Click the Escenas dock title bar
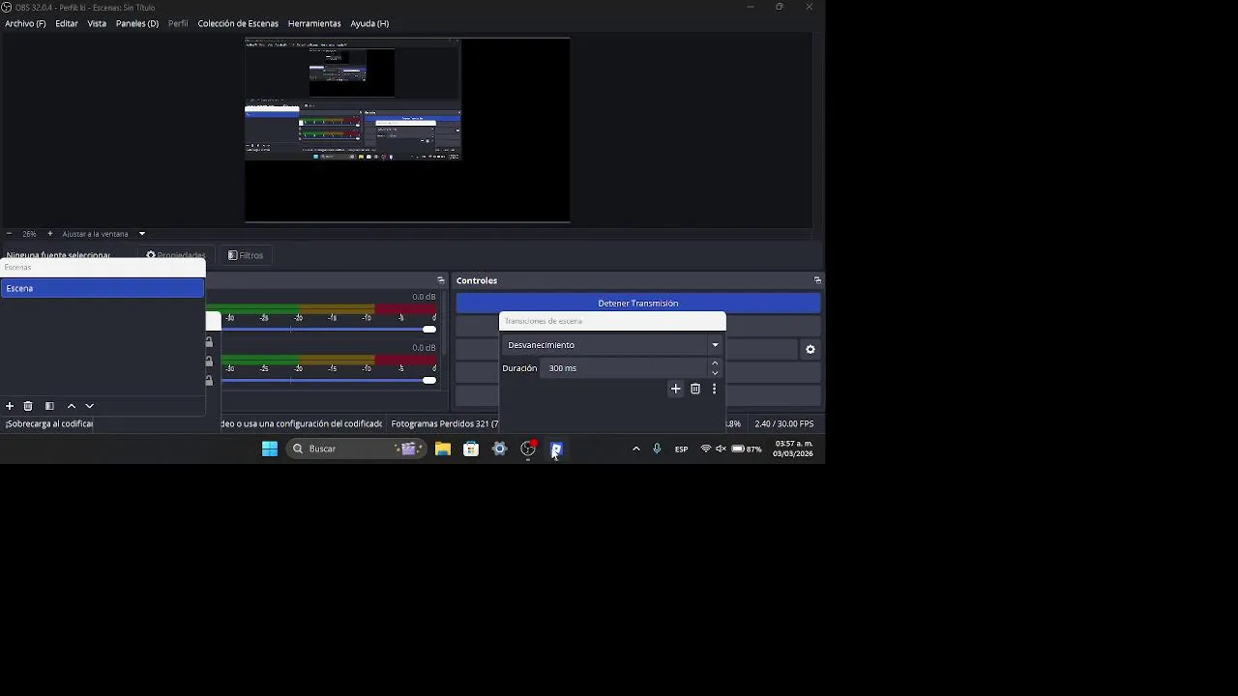The width and height of the screenshot is (1238, 696). coord(103,268)
